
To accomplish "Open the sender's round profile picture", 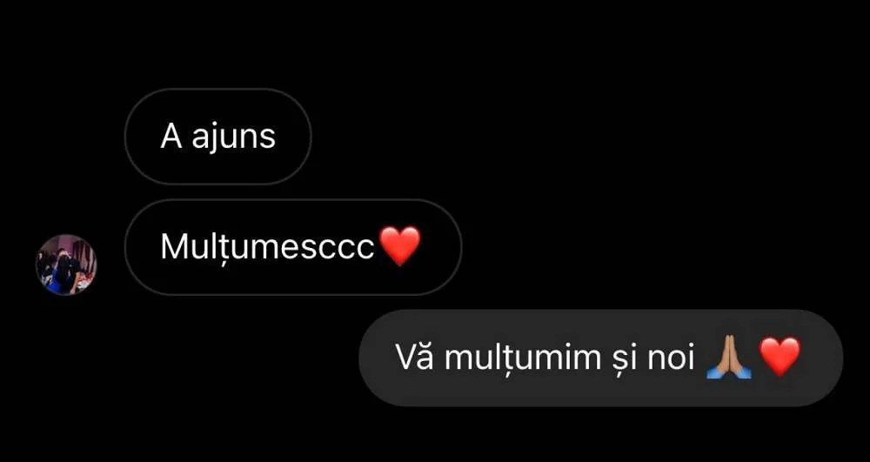I will pyautogui.click(x=66, y=264).
